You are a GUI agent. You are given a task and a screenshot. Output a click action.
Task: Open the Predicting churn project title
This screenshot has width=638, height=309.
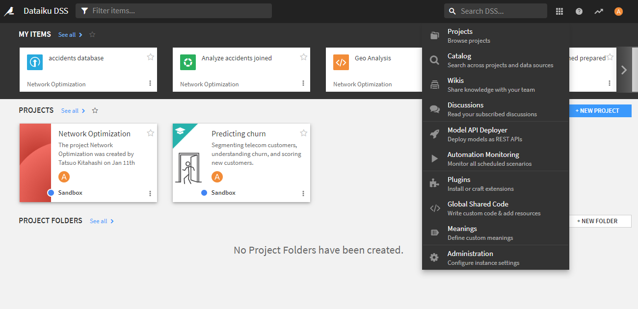[239, 133]
